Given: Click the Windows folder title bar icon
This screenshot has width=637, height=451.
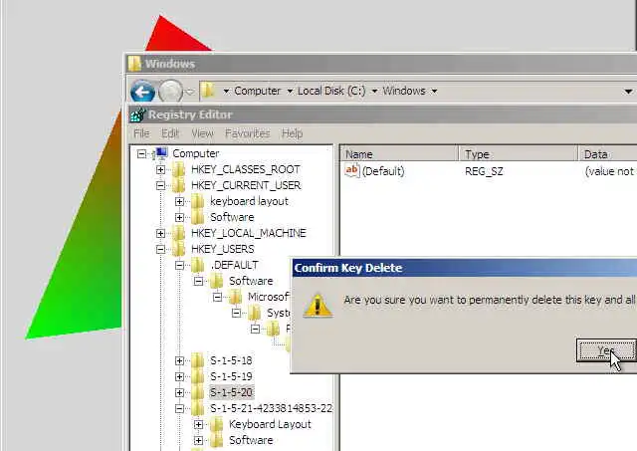Looking at the screenshot, I should [134, 64].
